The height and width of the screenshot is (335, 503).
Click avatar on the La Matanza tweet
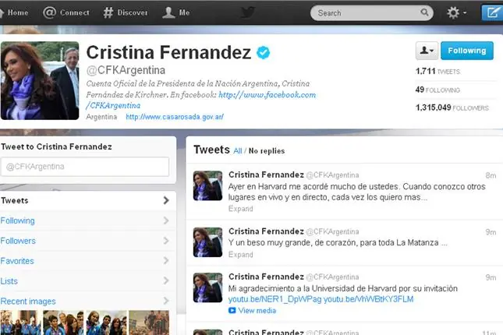pos(207,242)
